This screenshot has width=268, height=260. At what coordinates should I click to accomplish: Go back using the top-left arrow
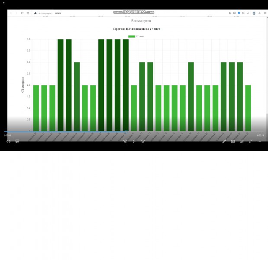(x=4, y=3)
